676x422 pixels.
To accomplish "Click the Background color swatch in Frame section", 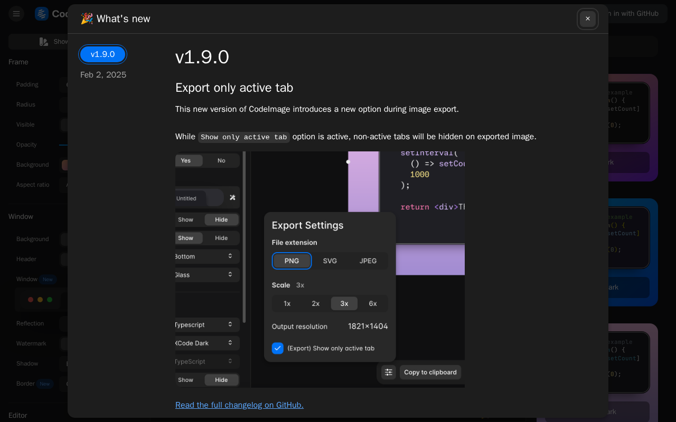I will click(x=64, y=165).
